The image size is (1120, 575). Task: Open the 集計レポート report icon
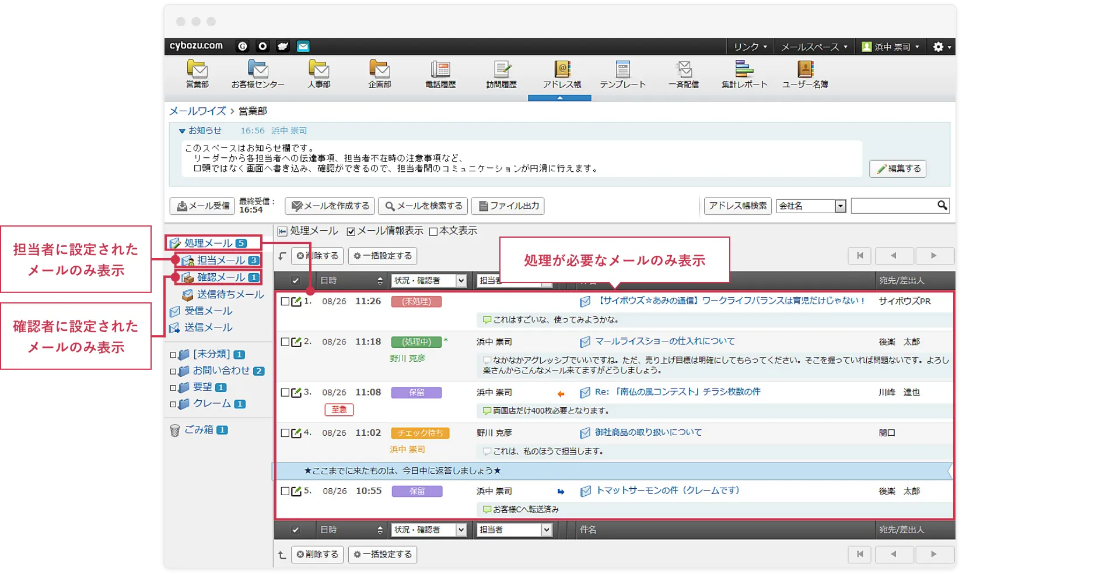(744, 70)
